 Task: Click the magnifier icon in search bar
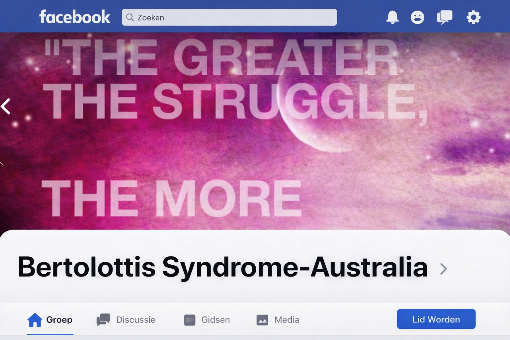coord(130,17)
